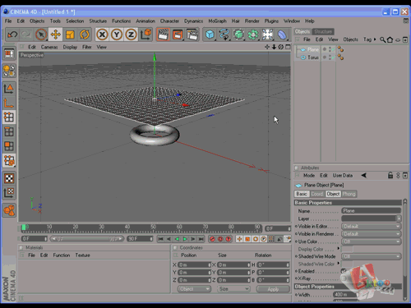Render active view with first clapperboard icon
The height and width of the screenshot is (308, 411).
tap(163, 34)
